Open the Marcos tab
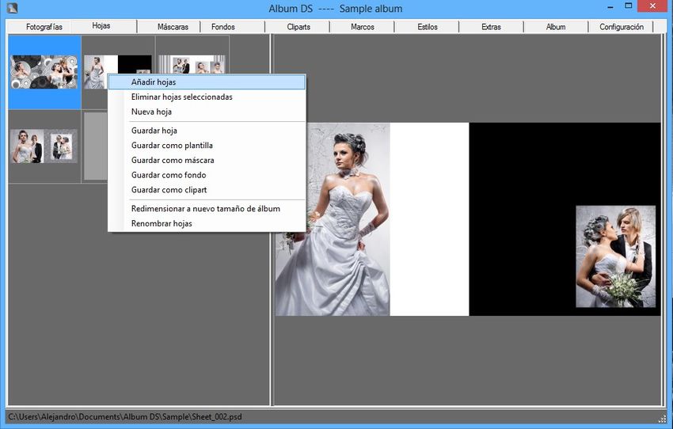This screenshot has height=429, width=673. pyautogui.click(x=363, y=27)
